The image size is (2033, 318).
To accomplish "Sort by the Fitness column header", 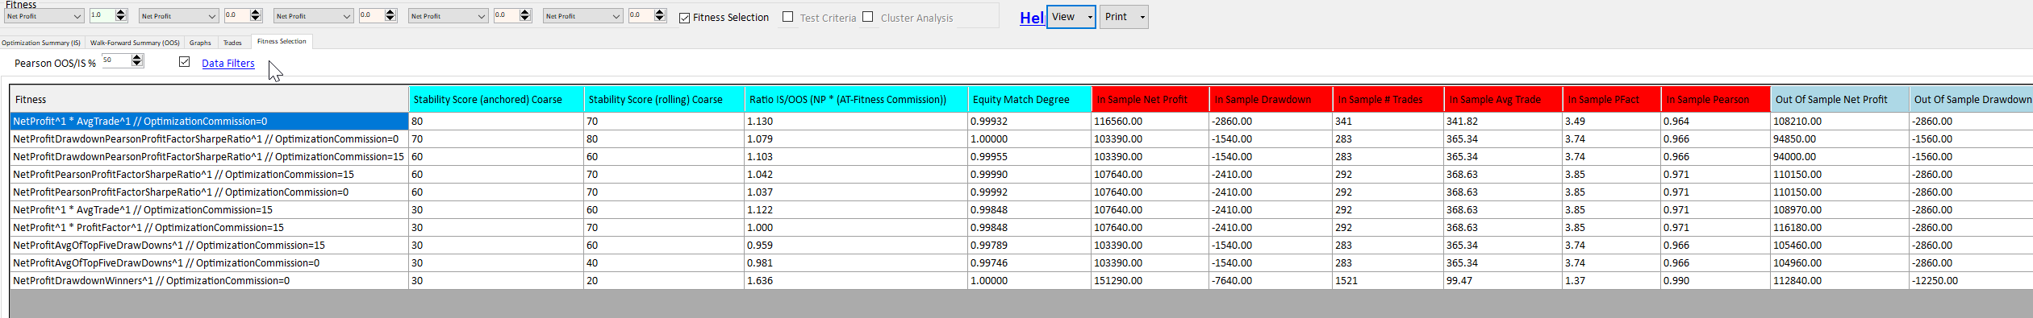I will (x=209, y=99).
